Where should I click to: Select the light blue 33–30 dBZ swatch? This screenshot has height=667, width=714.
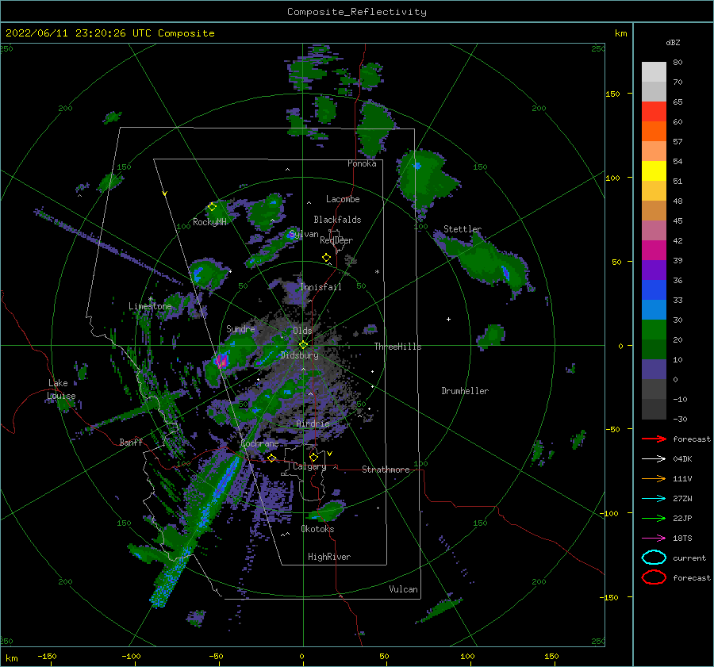click(654, 310)
